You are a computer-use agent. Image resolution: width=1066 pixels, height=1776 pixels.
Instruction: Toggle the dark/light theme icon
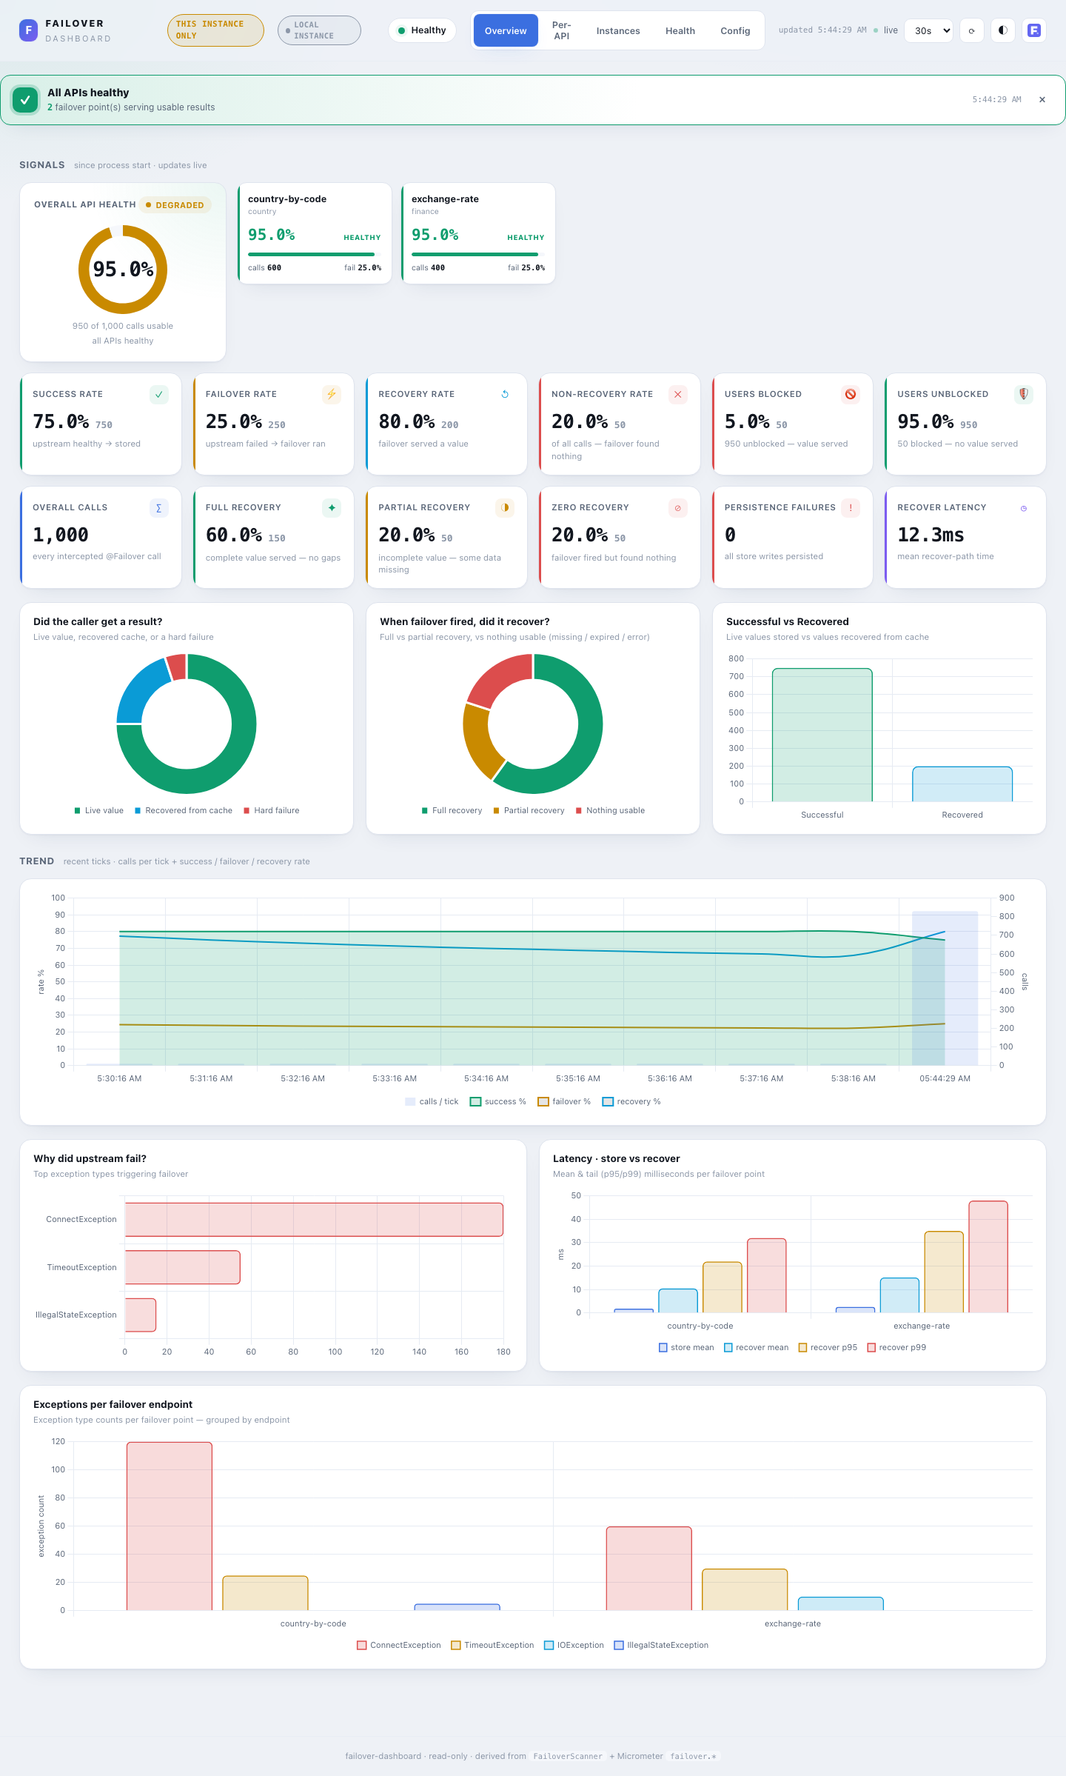click(1003, 30)
